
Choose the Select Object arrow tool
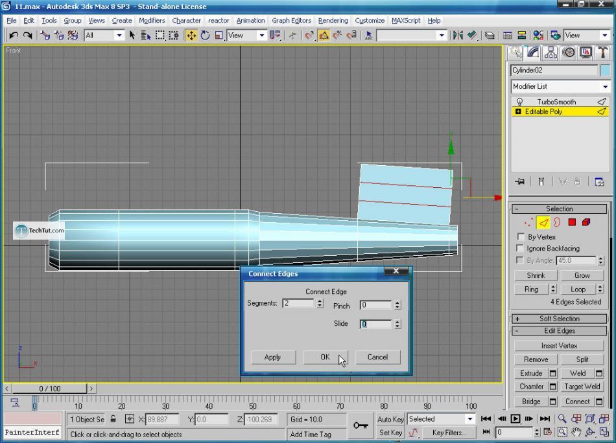click(132, 36)
